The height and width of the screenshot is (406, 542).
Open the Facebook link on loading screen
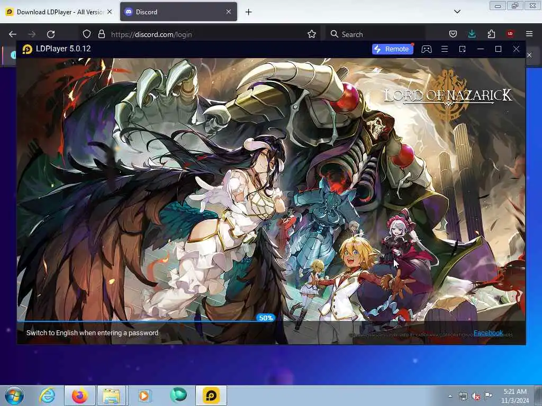tap(488, 333)
